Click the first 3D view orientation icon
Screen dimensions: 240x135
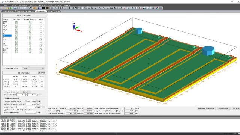pyautogui.click(x=85, y=8)
